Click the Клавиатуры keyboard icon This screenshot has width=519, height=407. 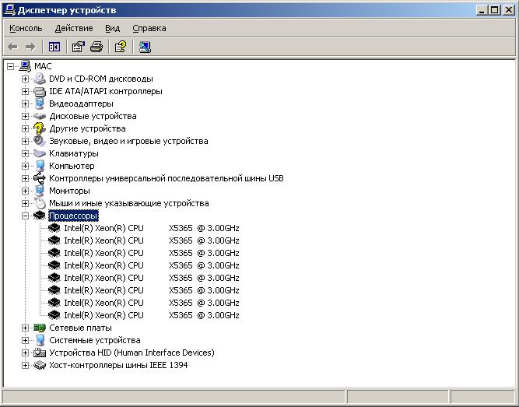click(x=40, y=153)
